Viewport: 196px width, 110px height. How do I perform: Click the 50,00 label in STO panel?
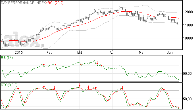[187, 99]
